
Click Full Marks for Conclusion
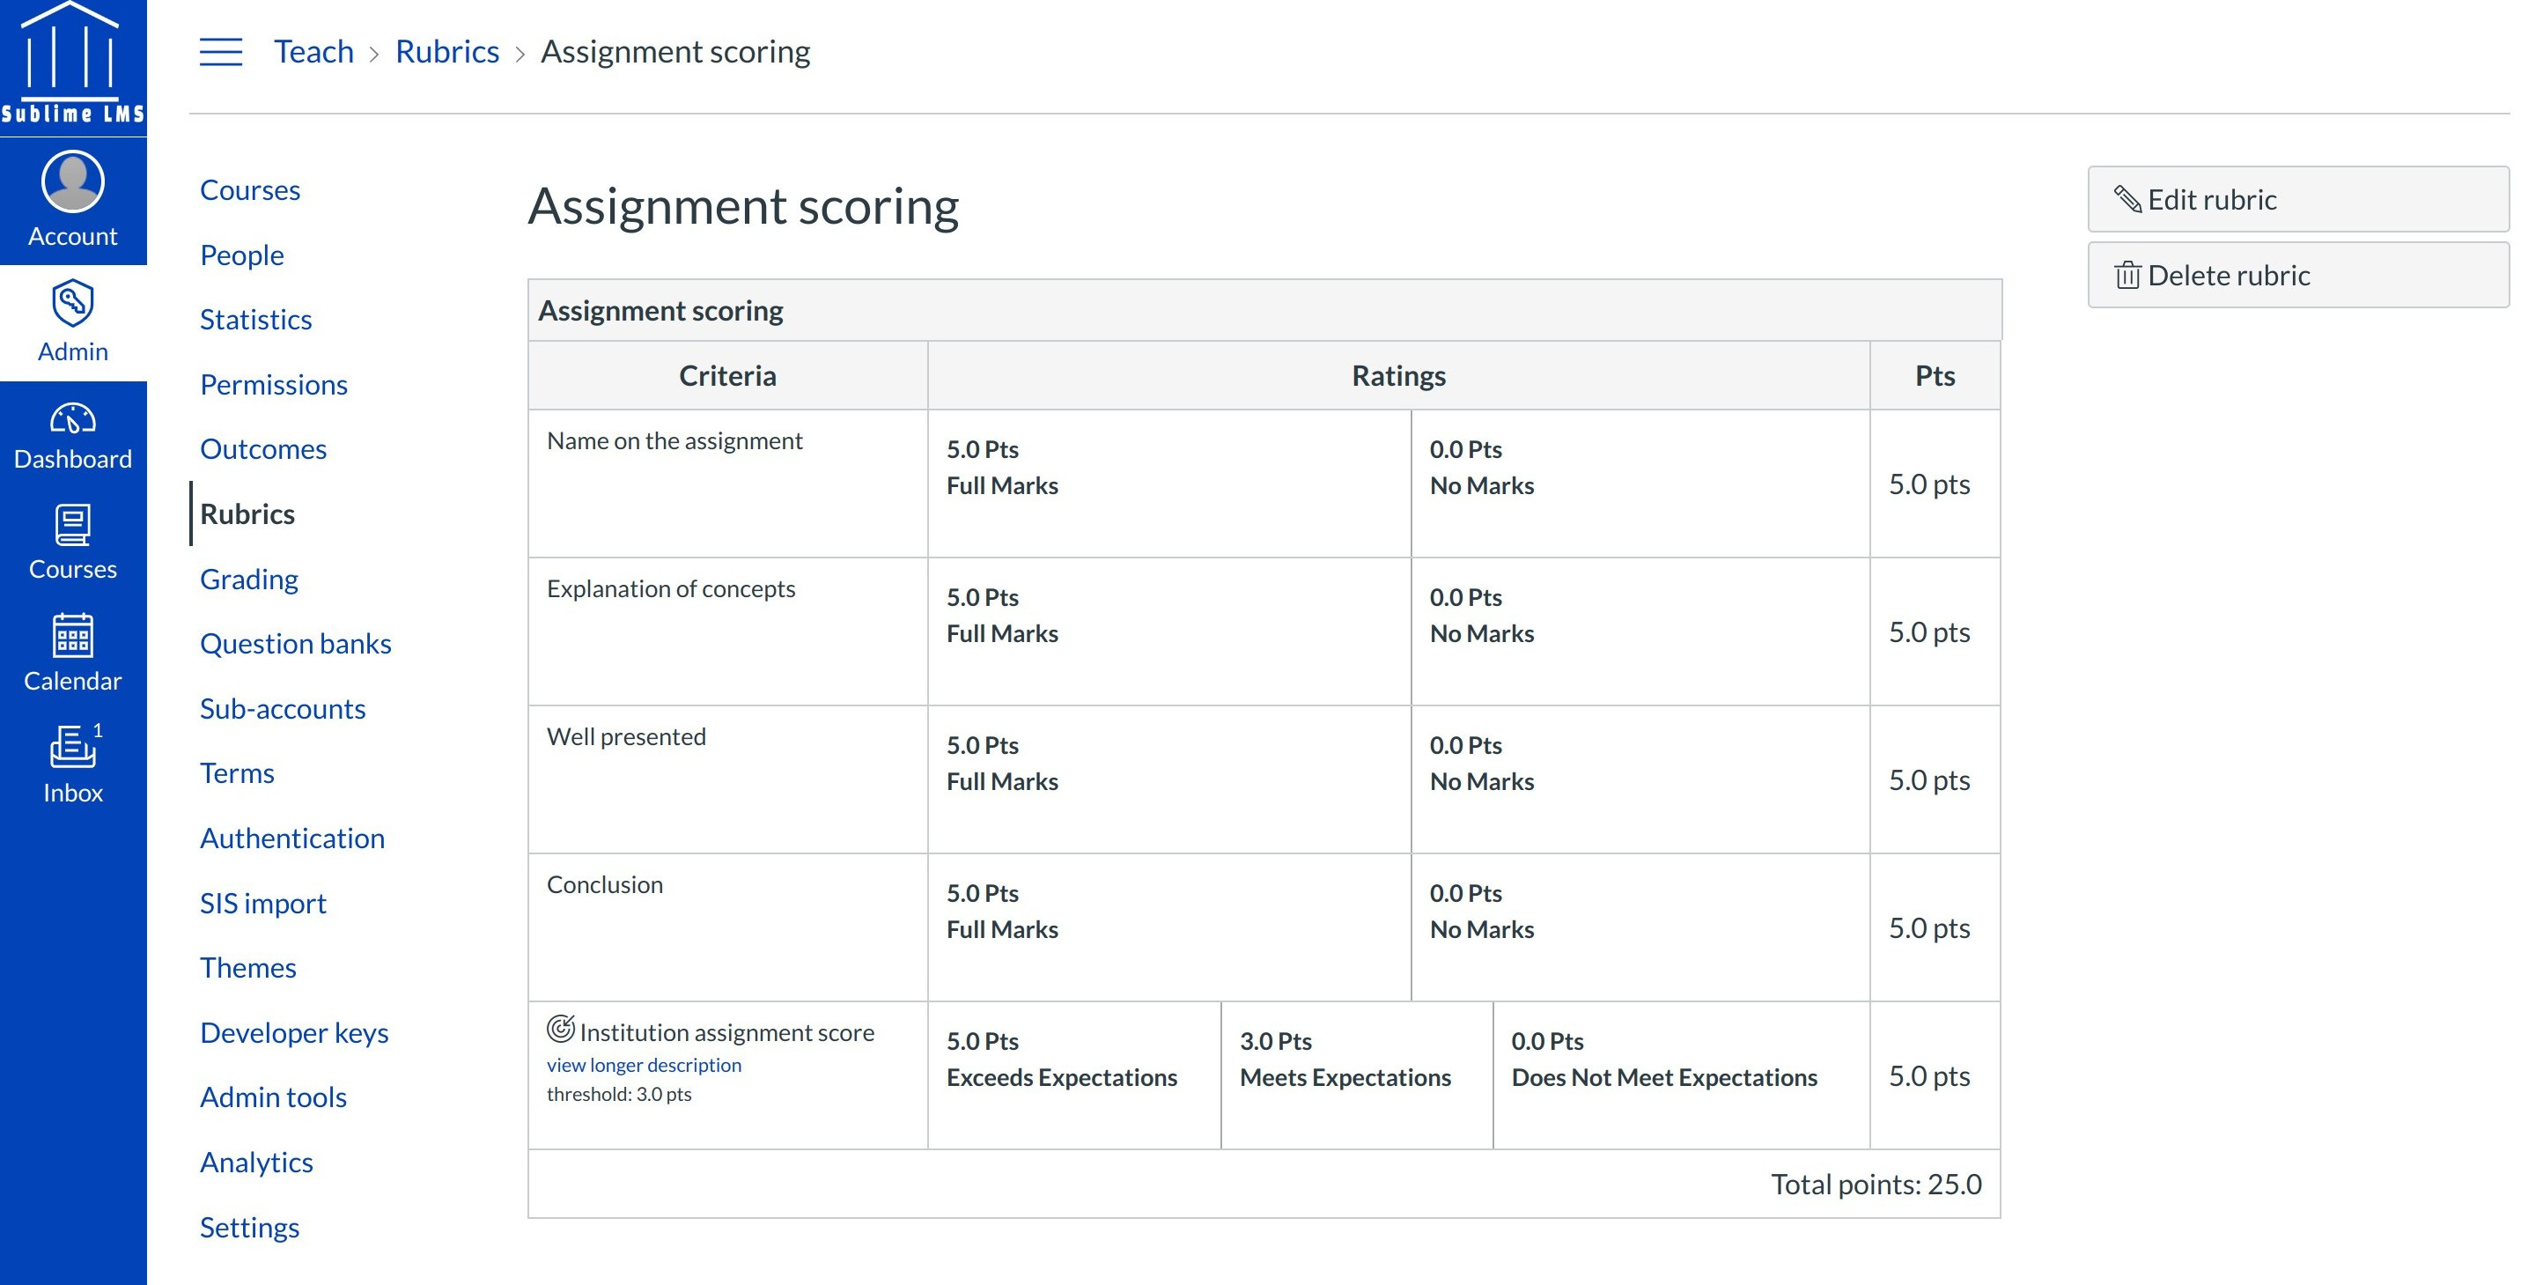coord(1002,929)
